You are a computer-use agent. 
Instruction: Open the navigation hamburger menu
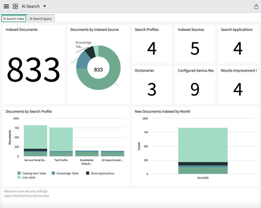[x=6, y=6]
